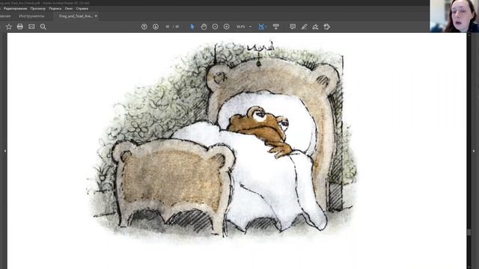Click the zoom percentage field

(x=241, y=27)
